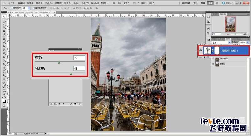Switch to the 基本功能 workspace

[x=186, y=3]
